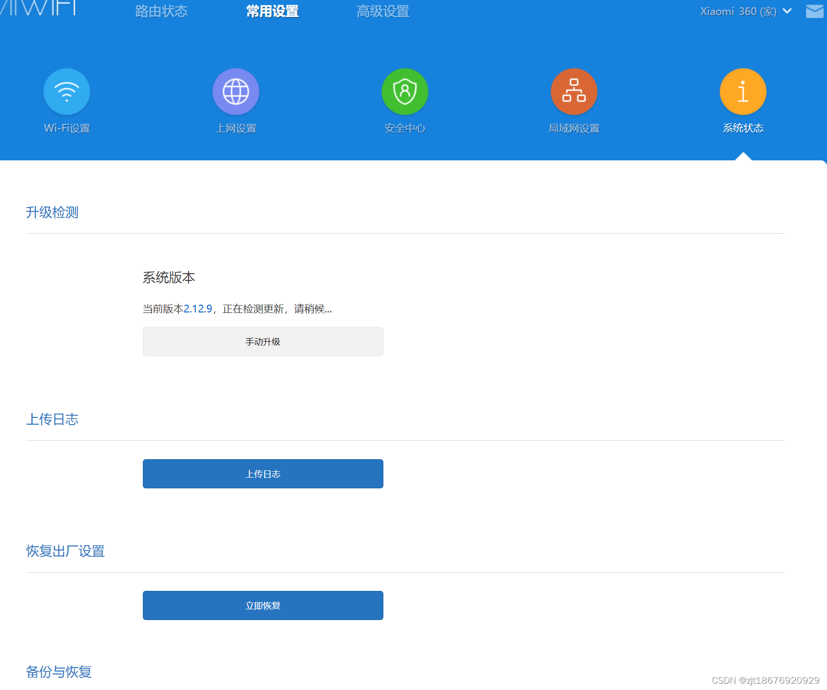Expand the Xiaomi 360 (家) dropdown
The width and height of the screenshot is (827, 690).
pos(746,11)
